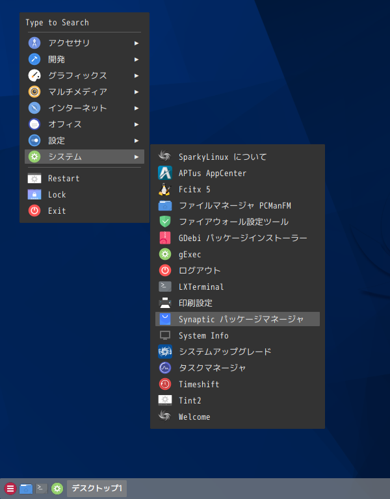Click the アクセサリ category icon
This screenshot has height=499, width=390.
(x=34, y=43)
